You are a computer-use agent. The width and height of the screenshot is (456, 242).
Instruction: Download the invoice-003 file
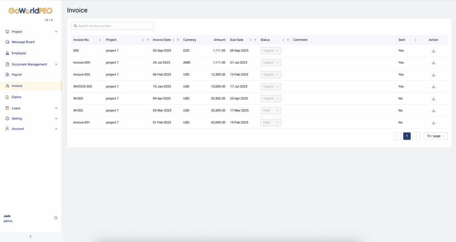[x=433, y=75]
